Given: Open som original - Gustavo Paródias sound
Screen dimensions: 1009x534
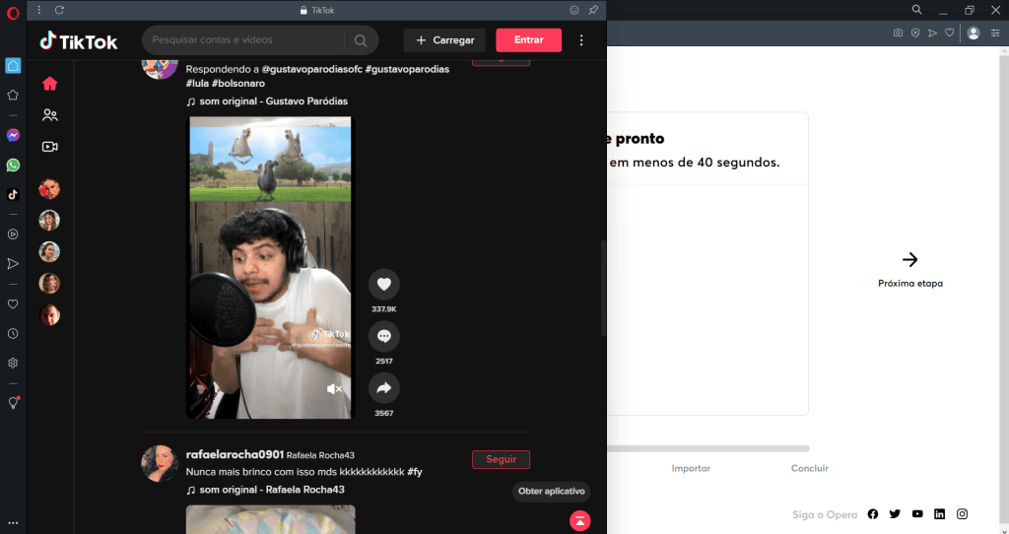Looking at the screenshot, I should pos(267,101).
